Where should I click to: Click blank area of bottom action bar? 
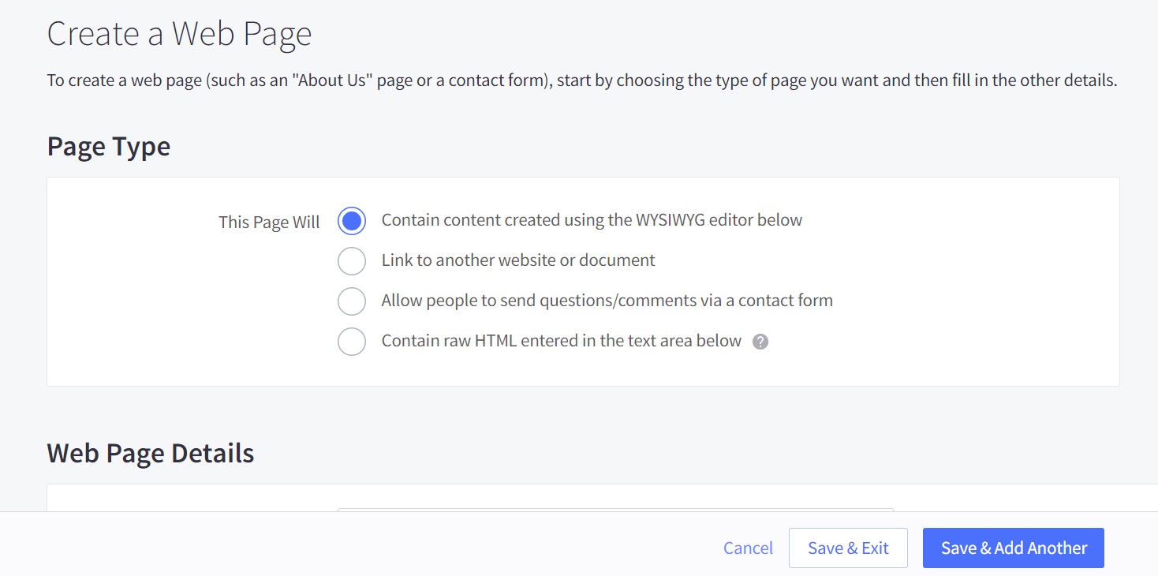coord(355,546)
